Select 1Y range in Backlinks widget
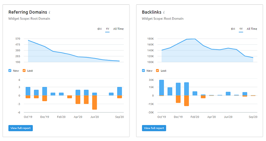The width and height of the screenshot is (266, 141). click(241, 29)
